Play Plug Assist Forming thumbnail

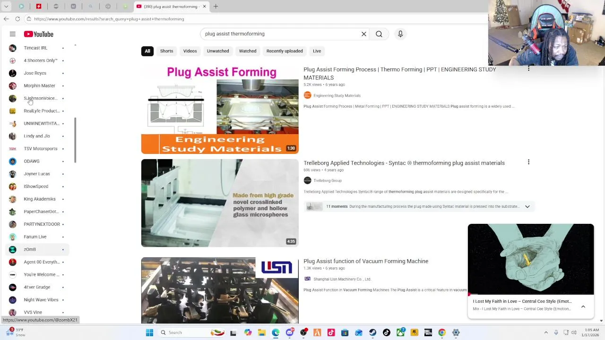220,110
